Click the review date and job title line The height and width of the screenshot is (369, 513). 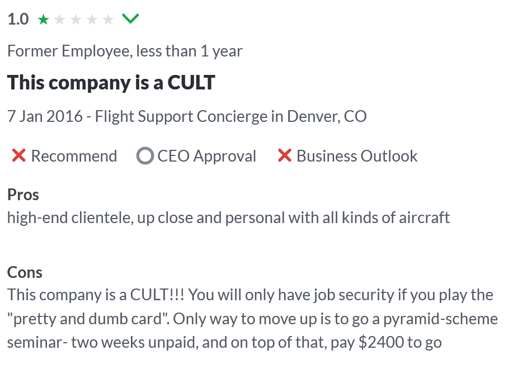[187, 116]
